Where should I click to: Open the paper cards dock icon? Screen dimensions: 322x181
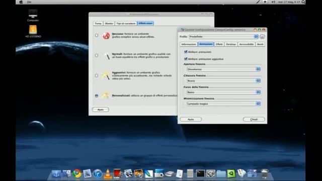coord(242,173)
